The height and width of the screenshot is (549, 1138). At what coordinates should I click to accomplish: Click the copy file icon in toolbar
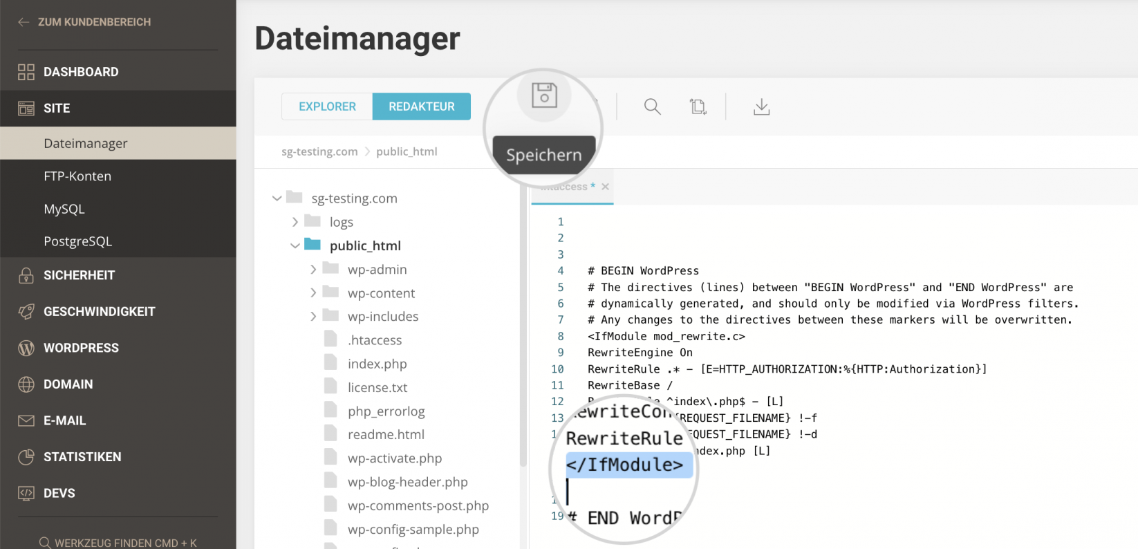(698, 106)
